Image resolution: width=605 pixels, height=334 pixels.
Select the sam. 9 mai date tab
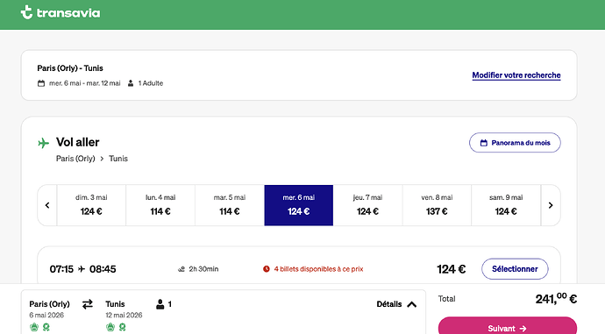point(506,205)
